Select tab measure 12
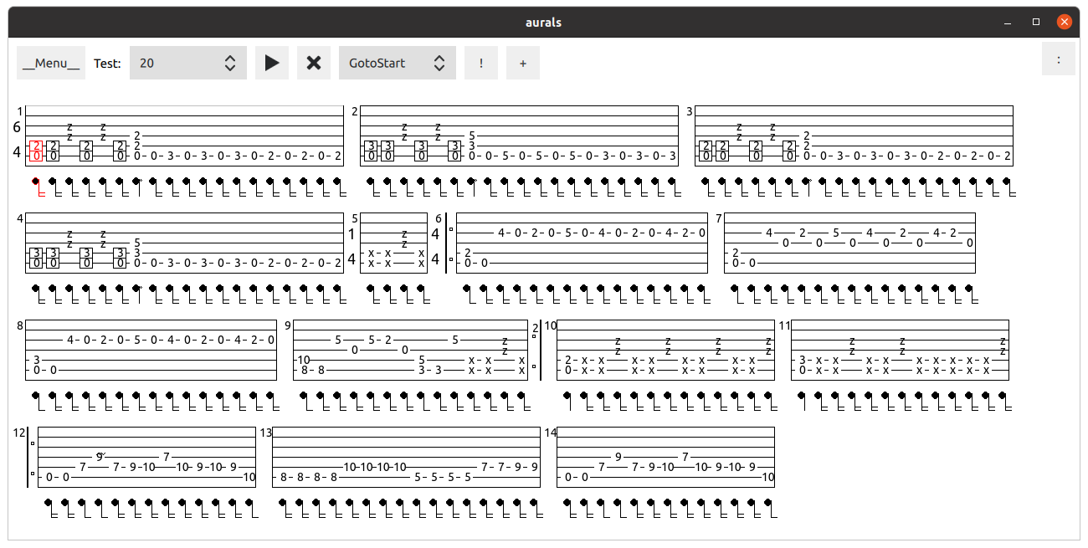This screenshot has width=1088, height=548. [x=147, y=457]
